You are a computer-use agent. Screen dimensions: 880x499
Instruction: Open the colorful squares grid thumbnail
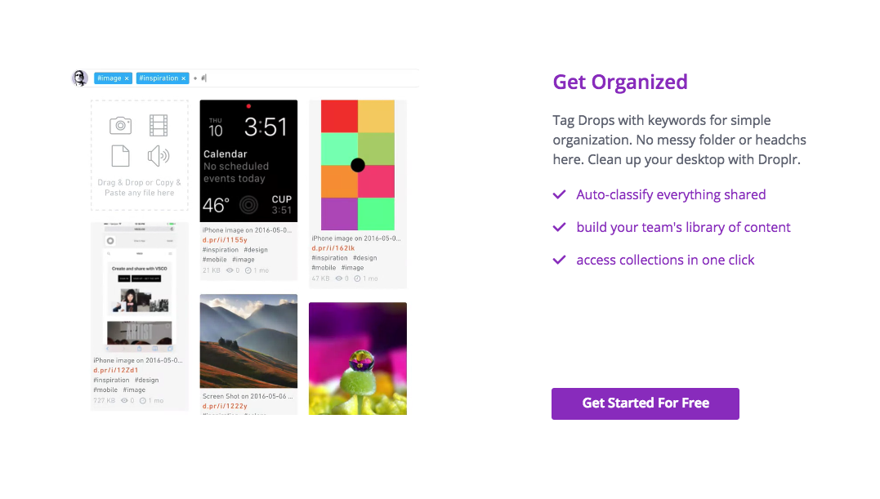[x=358, y=165]
